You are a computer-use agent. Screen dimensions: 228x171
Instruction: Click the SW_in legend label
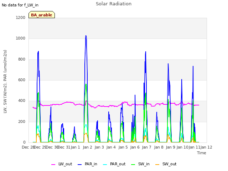(144, 164)
